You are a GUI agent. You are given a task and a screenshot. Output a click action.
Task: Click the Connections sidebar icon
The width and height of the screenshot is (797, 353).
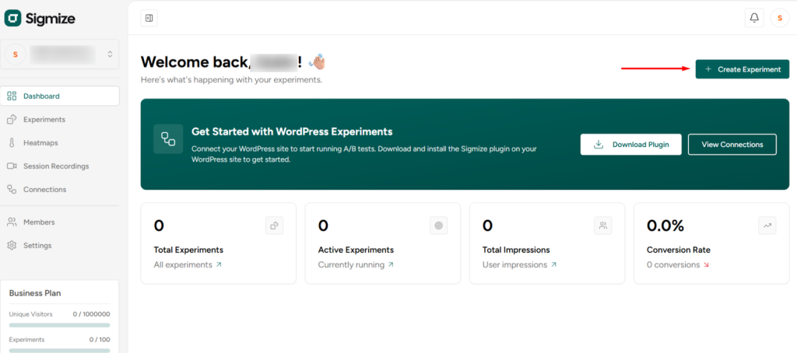(x=12, y=190)
